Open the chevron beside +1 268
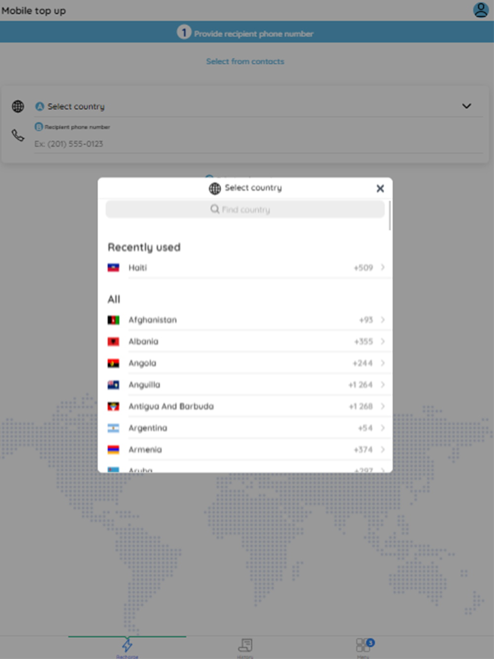The height and width of the screenshot is (659, 494). [383, 407]
